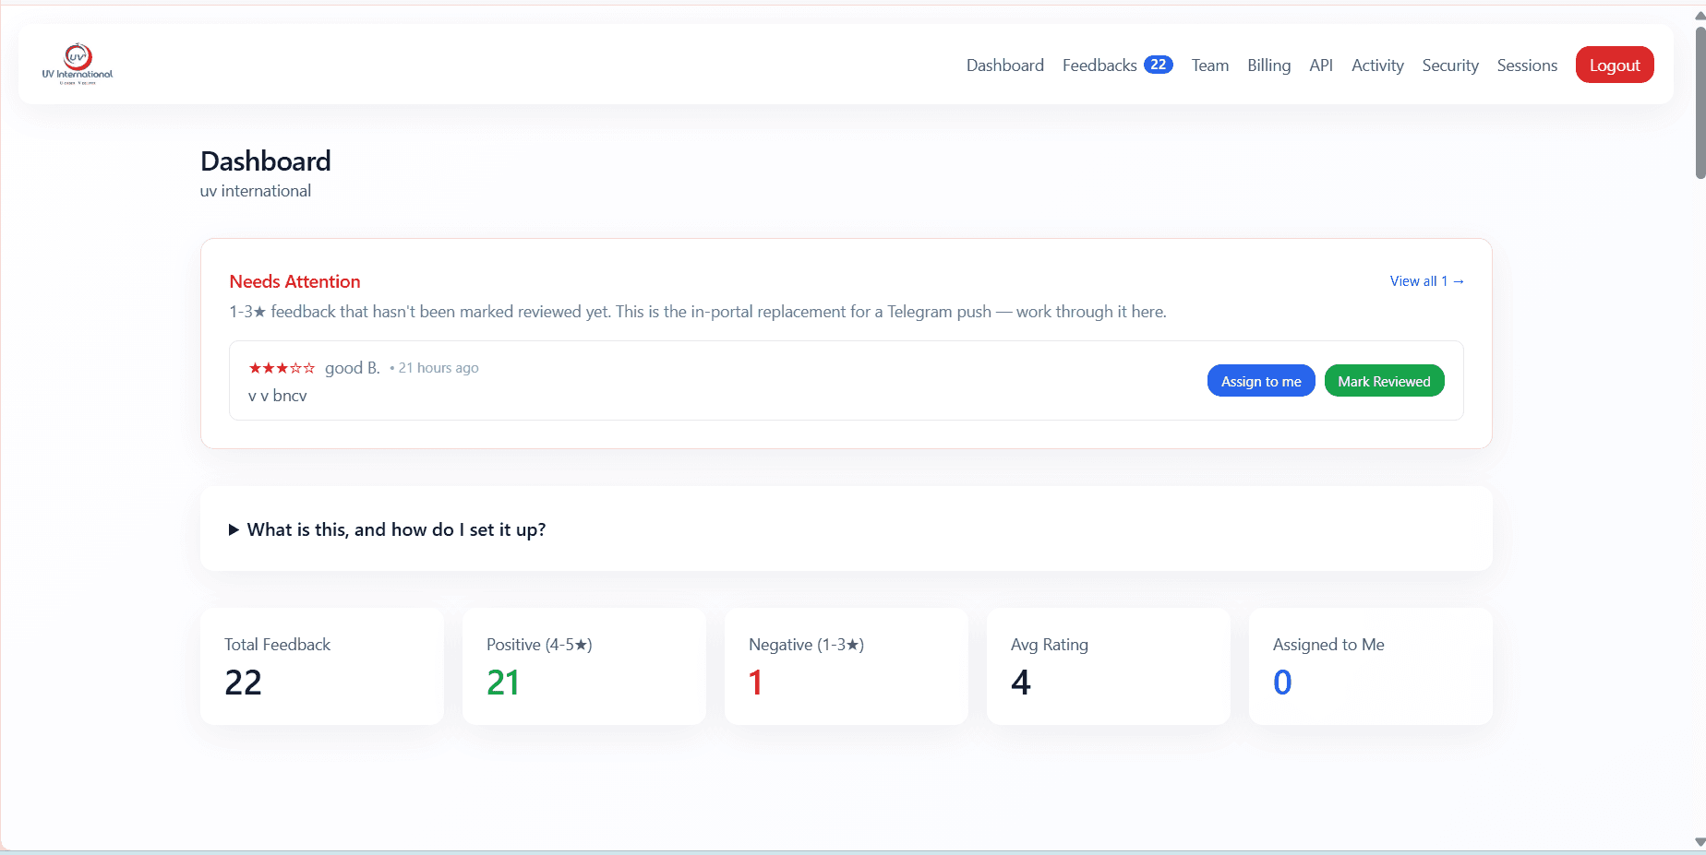
Task: Open the Activity page
Action: 1377,65
